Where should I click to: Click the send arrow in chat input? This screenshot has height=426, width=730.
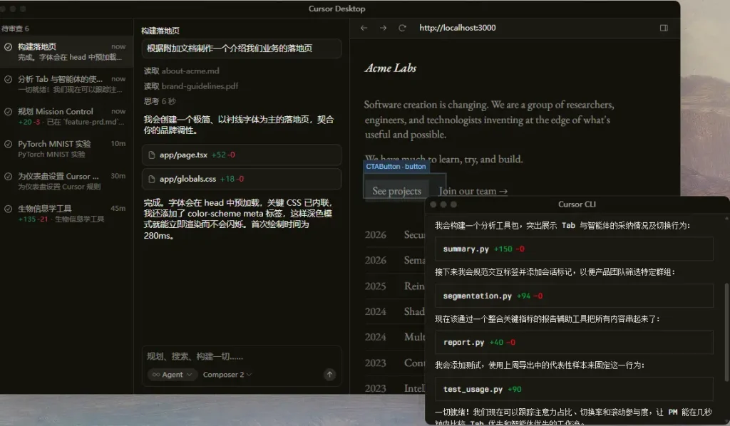329,375
